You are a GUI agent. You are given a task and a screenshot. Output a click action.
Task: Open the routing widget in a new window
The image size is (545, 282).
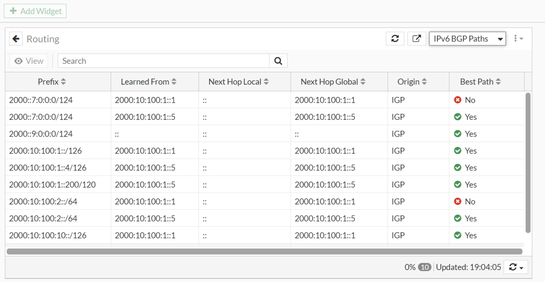click(x=416, y=38)
